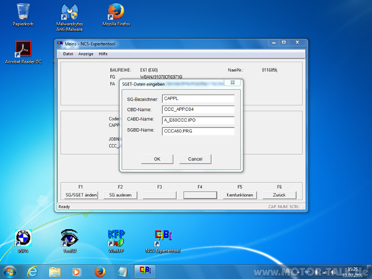
Task: Click the Nael-Nr. value 0116(05)
Action: tap(269, 70)
